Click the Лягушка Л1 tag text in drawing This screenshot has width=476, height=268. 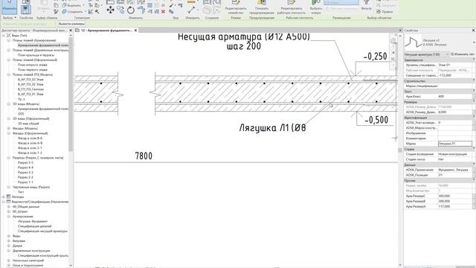pyautogui.click(x=272, y=128)
